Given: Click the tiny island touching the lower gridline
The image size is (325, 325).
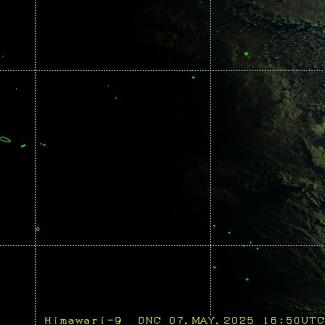Looking at the screenshot, I should (x=244, y=246).
